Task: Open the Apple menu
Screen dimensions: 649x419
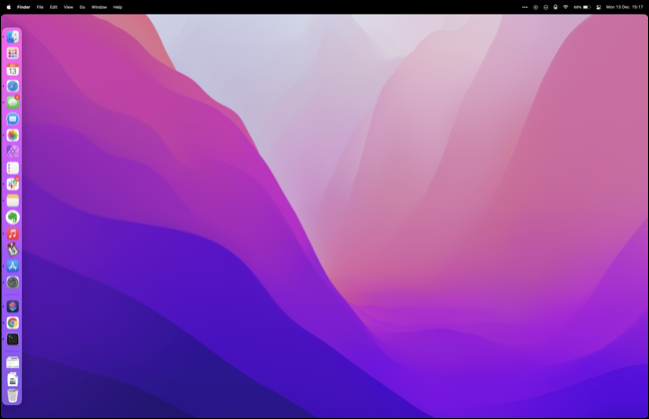Action: [x=9, y=7]
